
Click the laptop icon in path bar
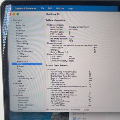pyautogui.click(x=47, y=110)
